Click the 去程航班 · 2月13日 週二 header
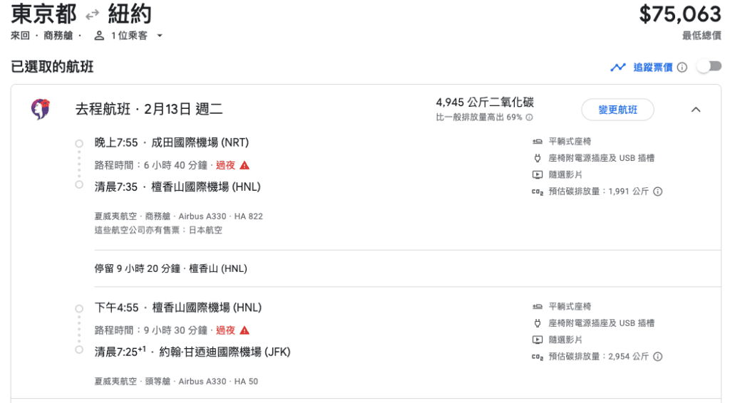Screen dimensions: 730x403 coord(149,109)
